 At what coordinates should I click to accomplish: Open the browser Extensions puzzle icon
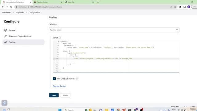point(180,7)
